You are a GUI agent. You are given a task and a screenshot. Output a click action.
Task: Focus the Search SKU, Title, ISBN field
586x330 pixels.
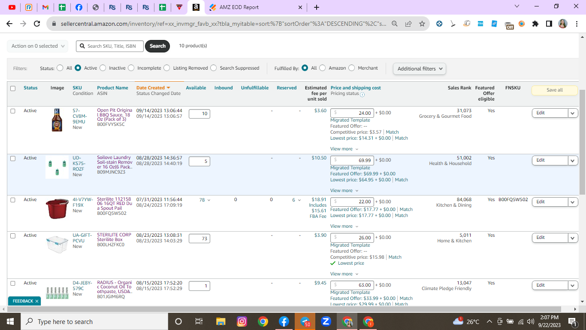point(110,46)
